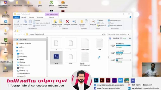The width and height of the screenshot is (161, 90).
Task: Open the blue help question mark icon
Action: pos(130,17)
